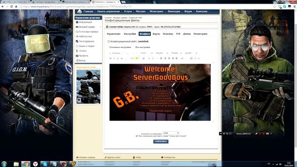
Task: Toggle italic formatting in editor
Action: click(x=114, y=58)
